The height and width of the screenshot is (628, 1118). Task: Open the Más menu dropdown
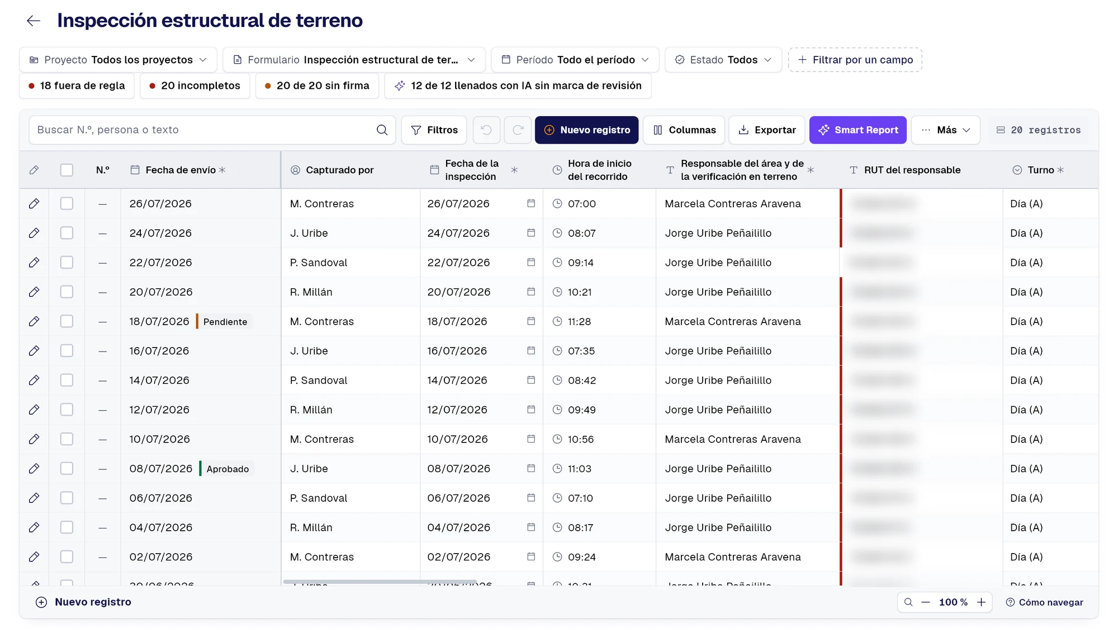tap(946, 130)
